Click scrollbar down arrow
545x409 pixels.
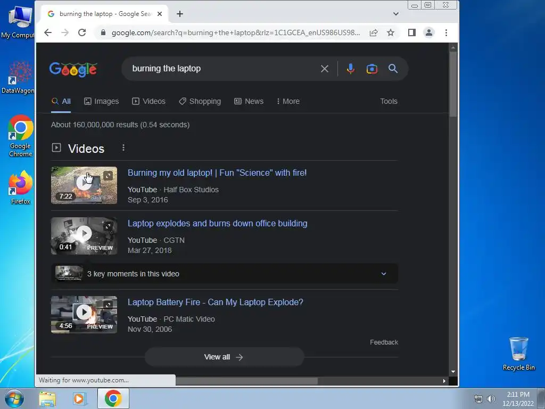click(453, 371)
